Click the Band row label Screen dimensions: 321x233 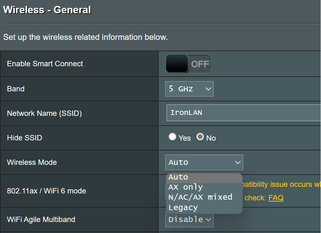click(x=16, y=89)
